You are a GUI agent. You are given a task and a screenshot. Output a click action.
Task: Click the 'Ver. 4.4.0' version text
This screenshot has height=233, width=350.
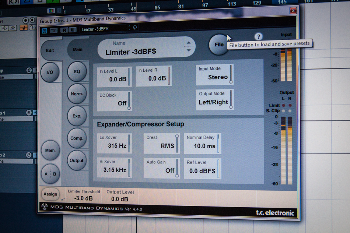pyautogui.click(x=133, y=209)
